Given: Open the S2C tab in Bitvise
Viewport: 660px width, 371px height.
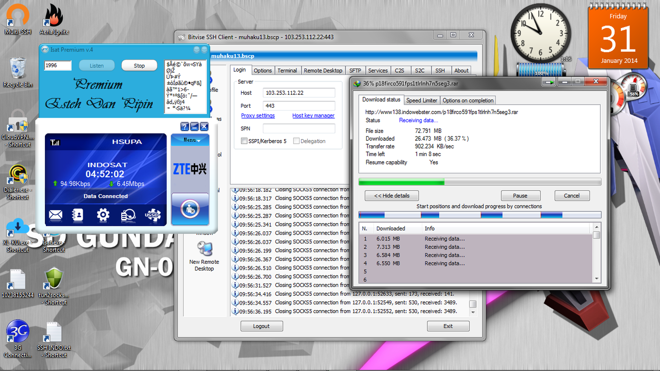Looking at the screenshot, I should click(420, 71).
